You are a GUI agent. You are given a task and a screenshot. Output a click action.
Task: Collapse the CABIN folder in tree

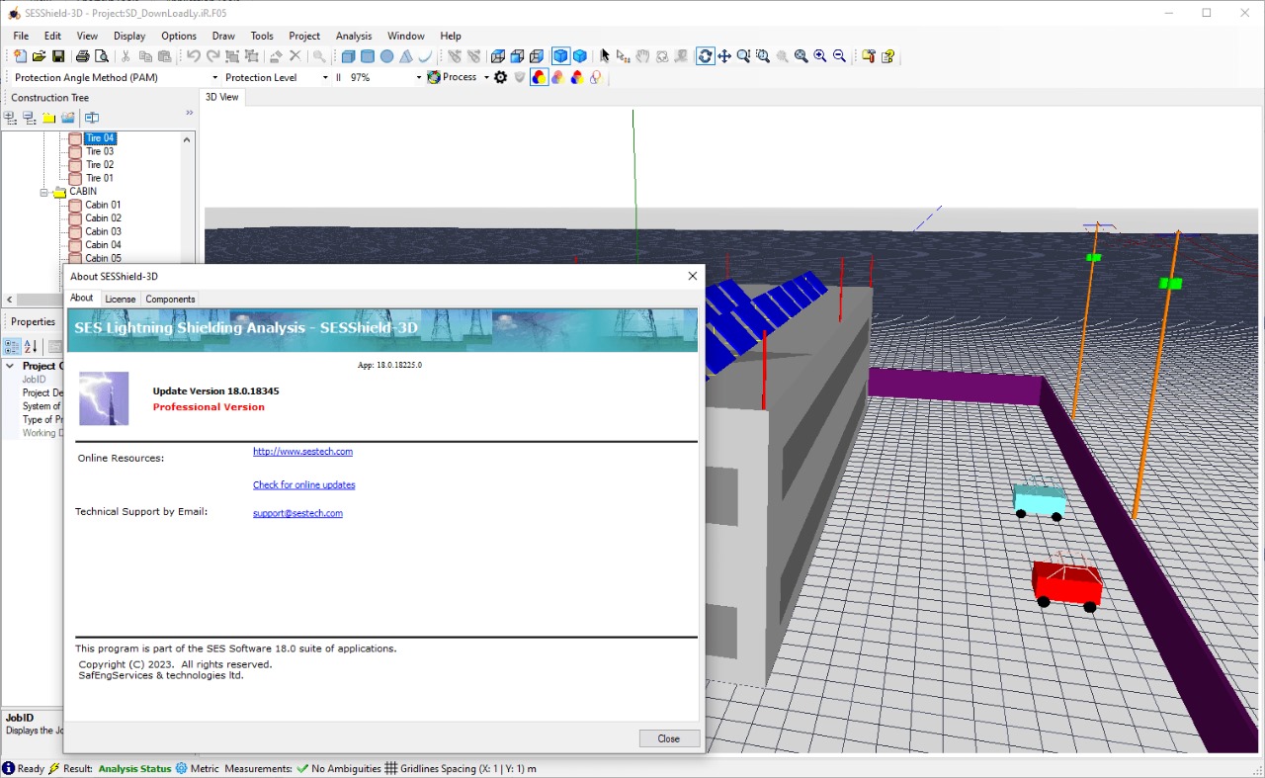(x=44, y=192)
